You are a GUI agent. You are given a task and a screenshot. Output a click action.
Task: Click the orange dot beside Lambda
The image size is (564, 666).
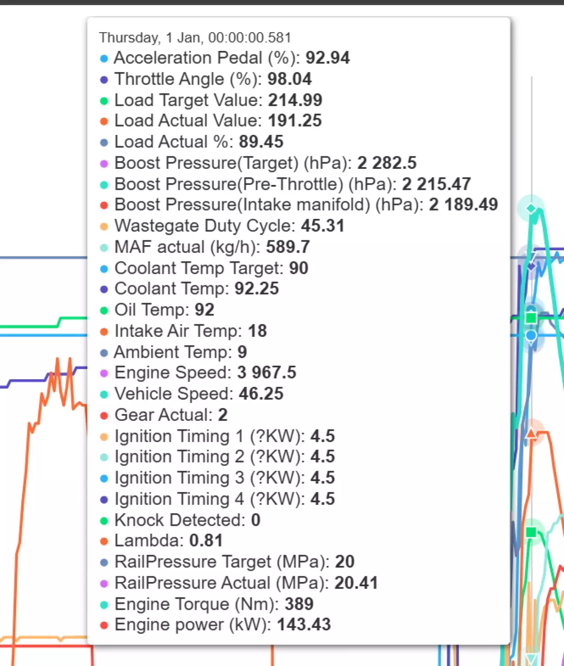click(104, 542)
